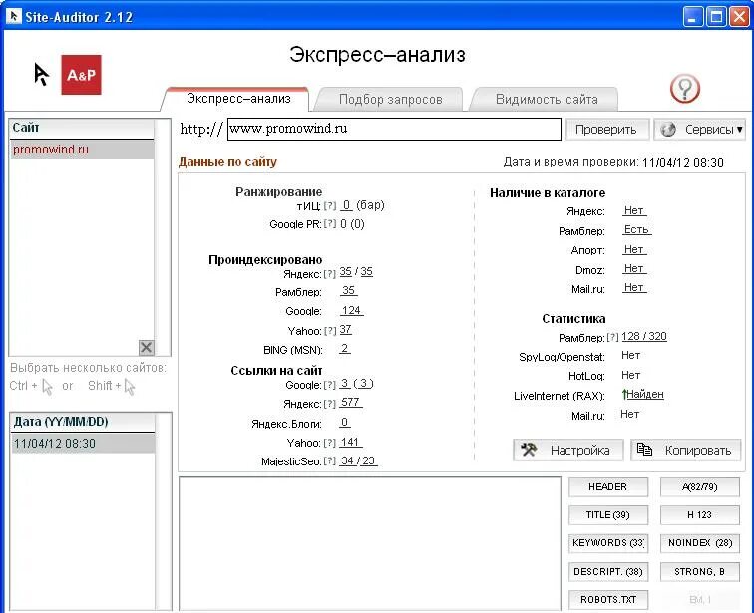
Task: Show DESCRIPT. (38) data
Action: point(608,572)
